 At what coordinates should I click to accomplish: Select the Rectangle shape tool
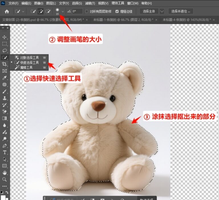tap(5, 166)
